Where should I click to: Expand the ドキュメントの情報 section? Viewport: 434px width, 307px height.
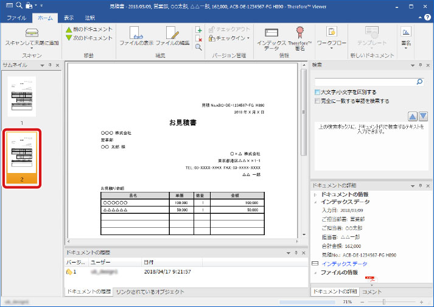click(x=315, y=193)
